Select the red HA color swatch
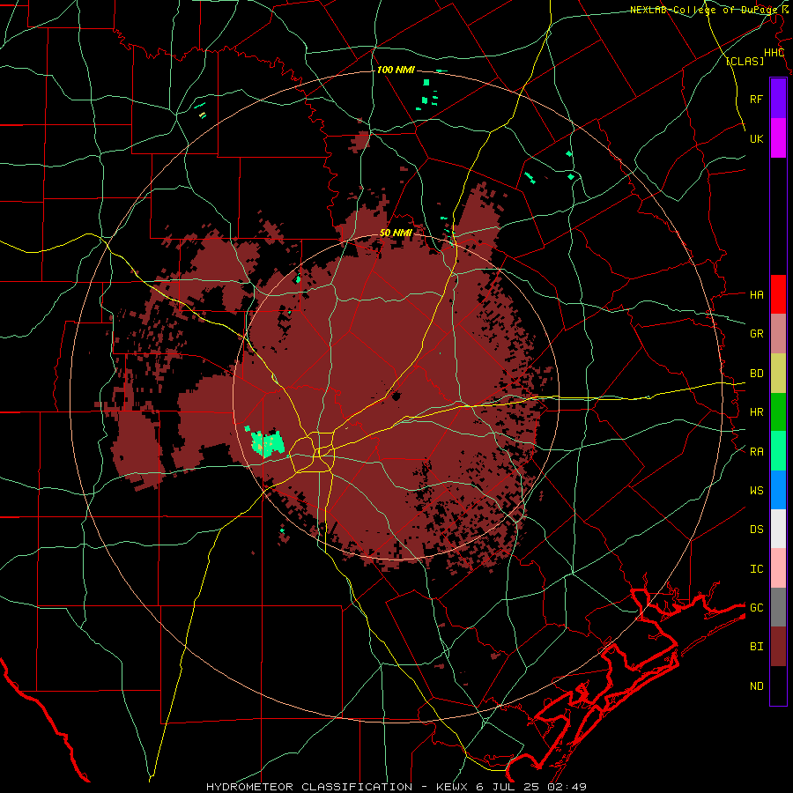This screenshot has height=793, width=793. [x=778, y=294]
